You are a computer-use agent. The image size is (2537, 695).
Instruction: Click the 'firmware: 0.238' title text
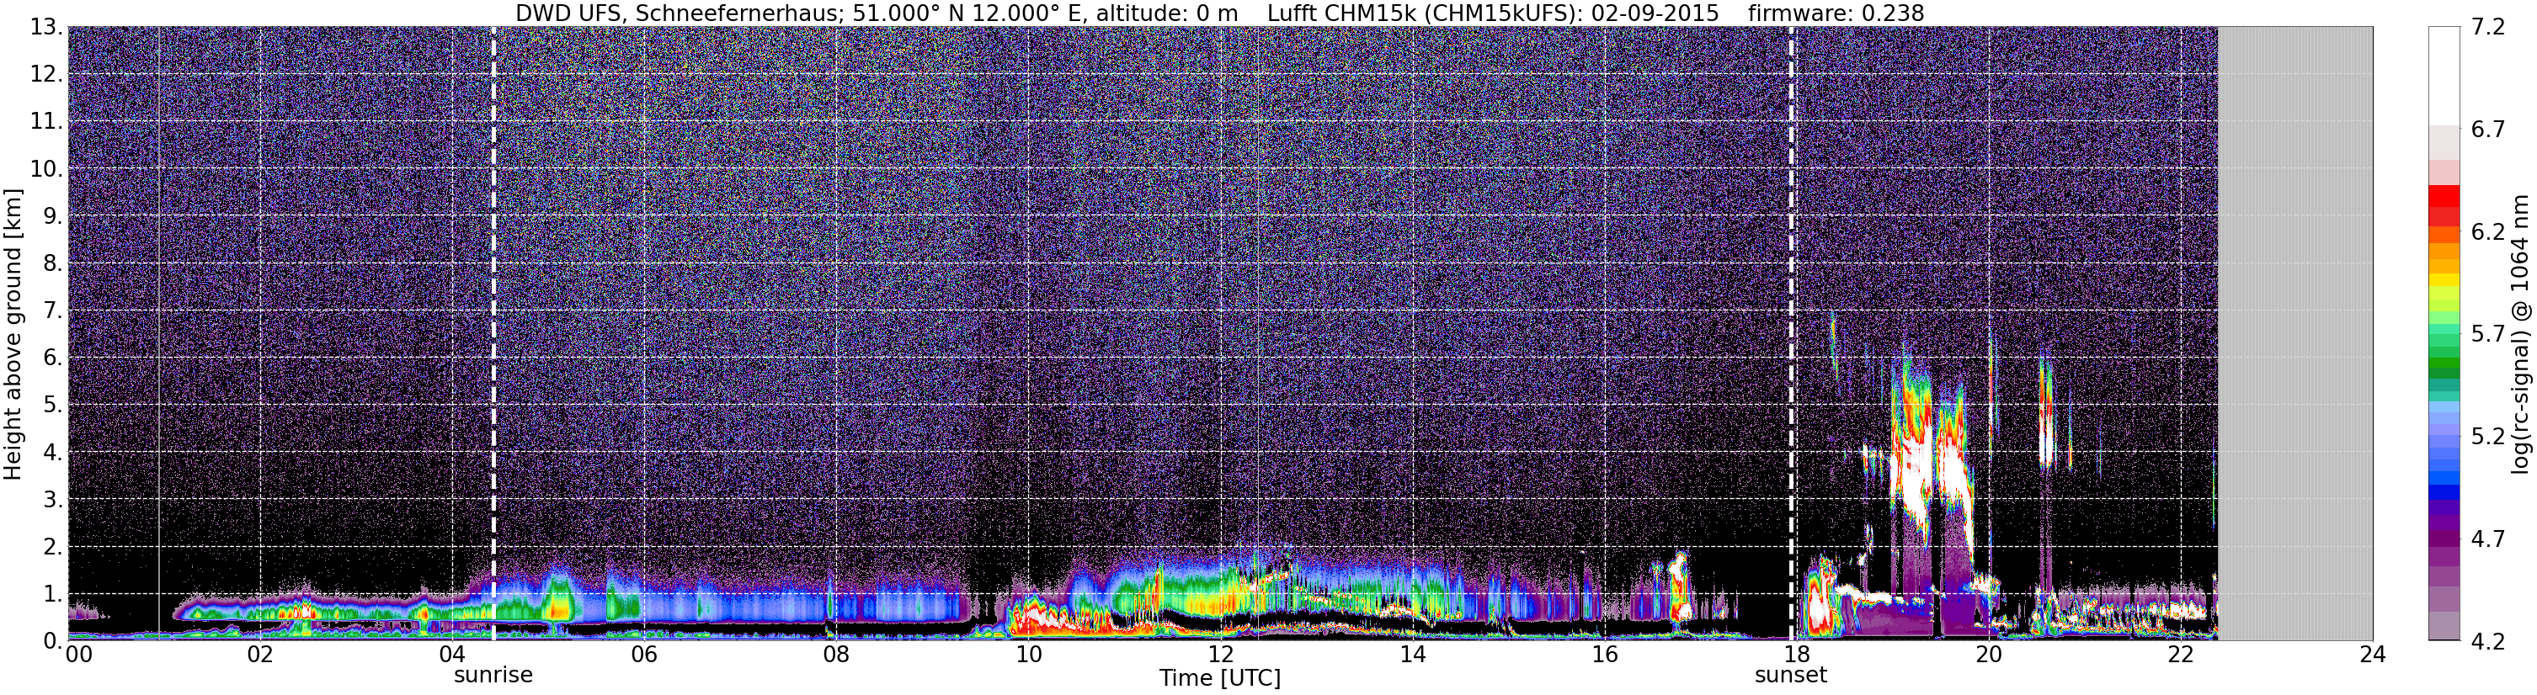[1836, 13]
